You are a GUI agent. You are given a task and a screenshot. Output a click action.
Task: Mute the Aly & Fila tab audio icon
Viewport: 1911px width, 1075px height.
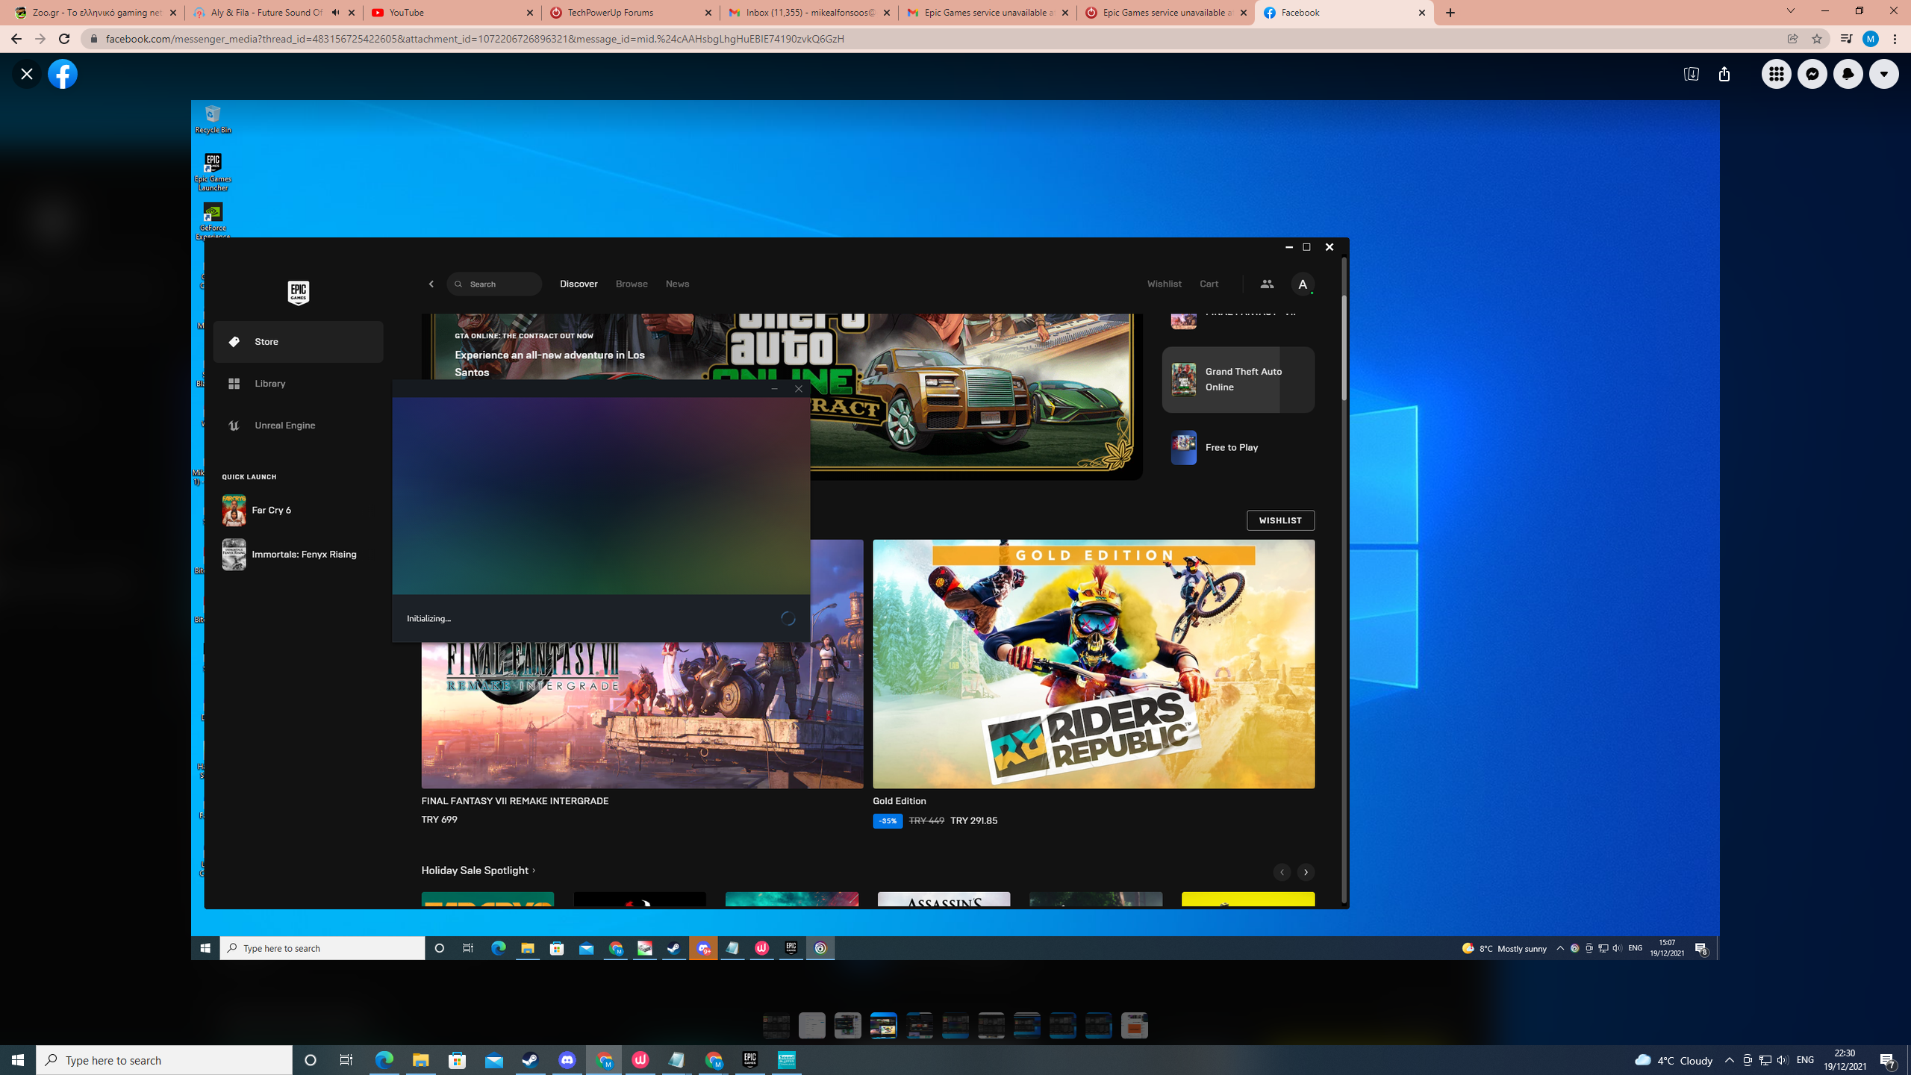[335, 13]
